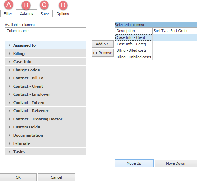Confirm with the OK button
This screenshot has height=182, width=203.
pyautogui.click(x=18, y=177)
